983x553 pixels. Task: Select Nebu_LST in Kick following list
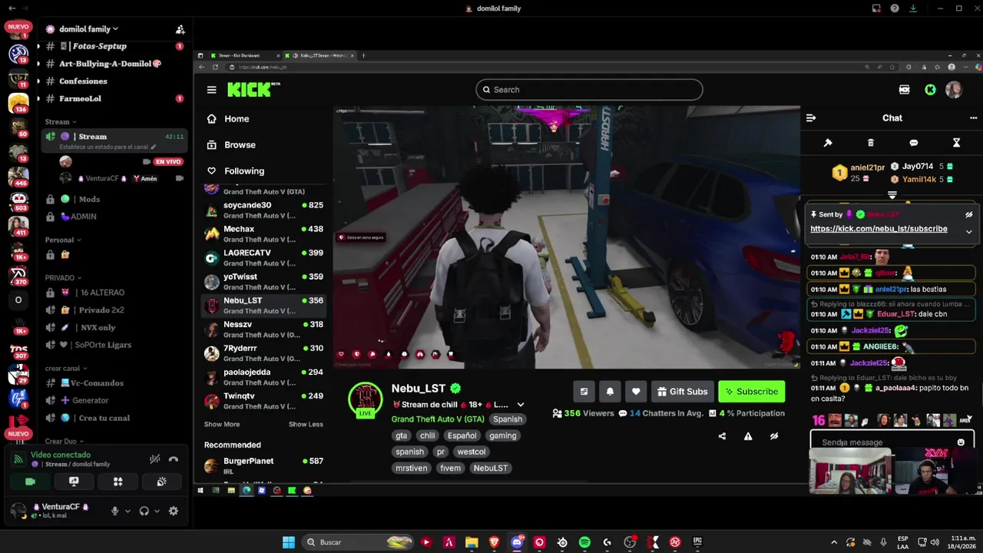(x=264, y=306)
